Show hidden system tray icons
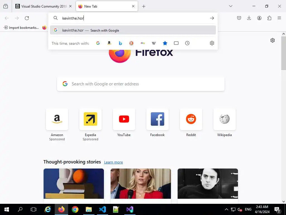This screenshot has width=286, height=215. tap(226, 209)
